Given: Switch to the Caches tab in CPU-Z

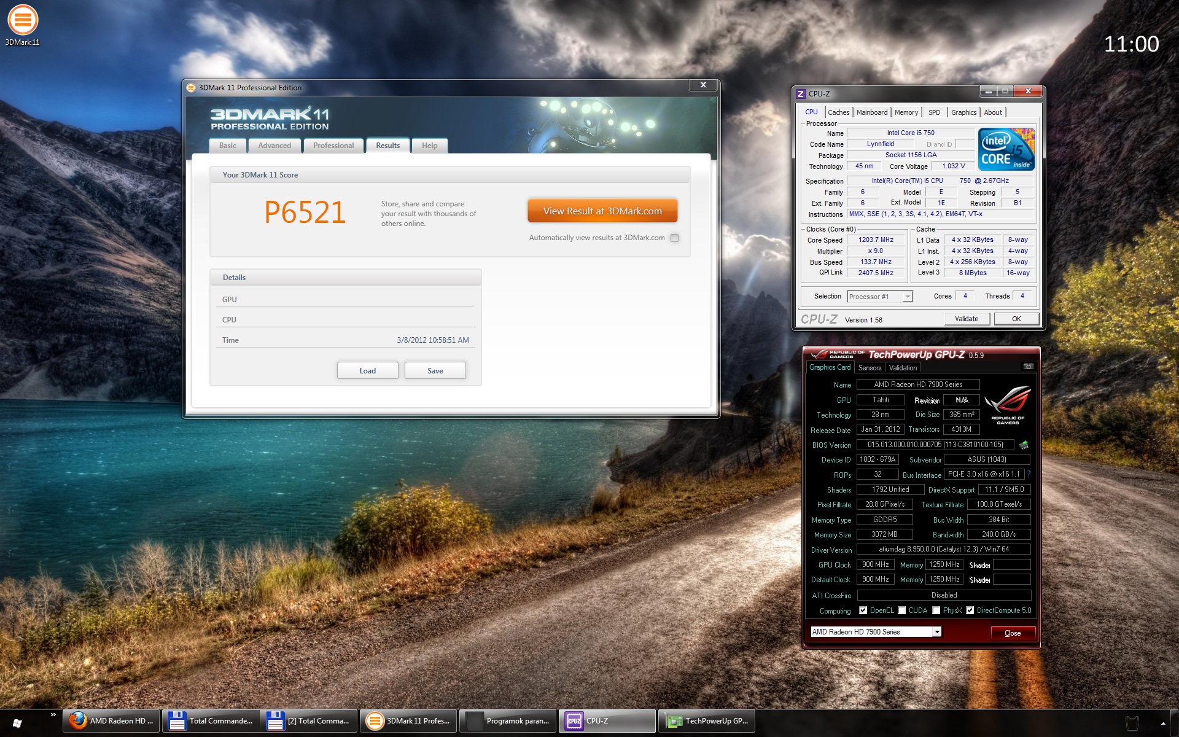Looking at the screenshot, I should (838, 112).
